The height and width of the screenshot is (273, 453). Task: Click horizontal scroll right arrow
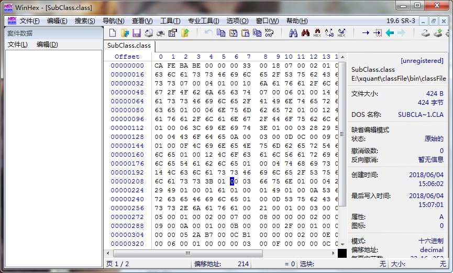point(334,253)
